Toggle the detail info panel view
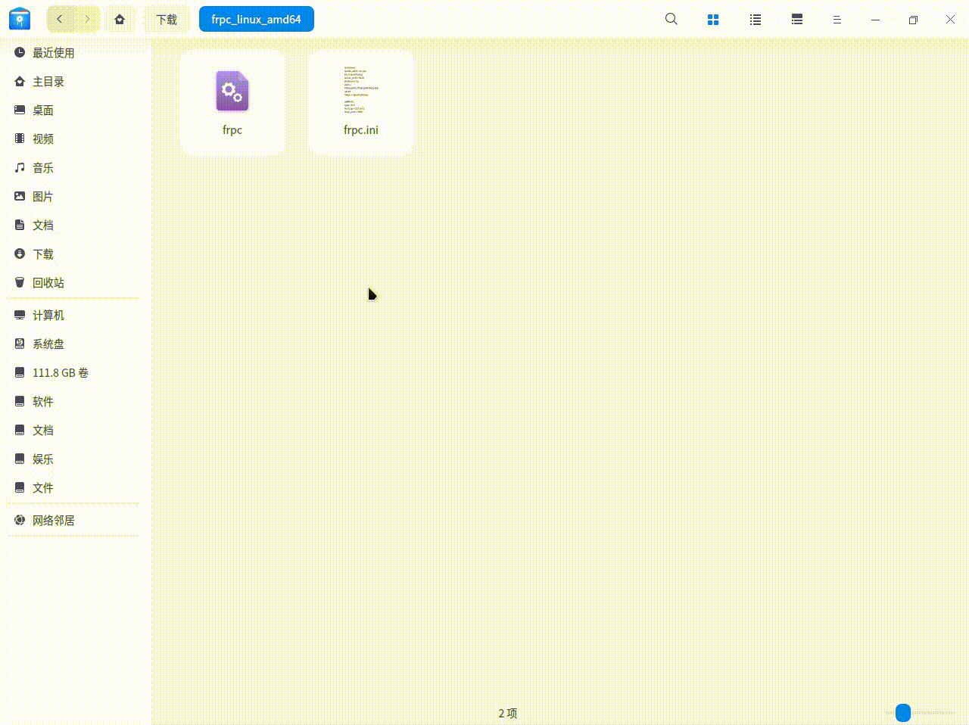The width and height of the screenshot is (969, 725). tap(796, 20)
